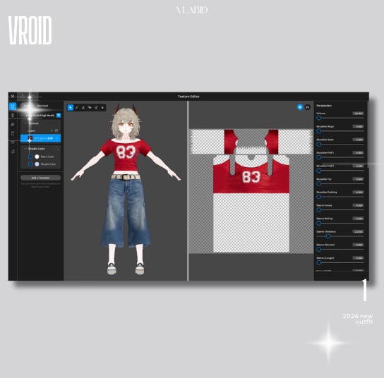
Task: Click the Sleeve (Longer) value field
Action: [x=359, y=258]
